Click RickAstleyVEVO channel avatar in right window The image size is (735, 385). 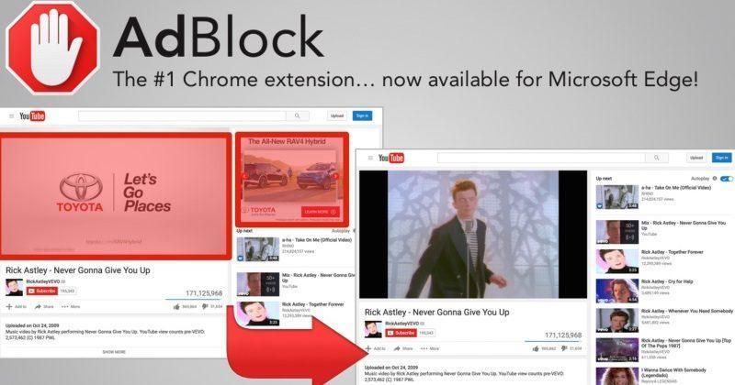click(372, 327)
